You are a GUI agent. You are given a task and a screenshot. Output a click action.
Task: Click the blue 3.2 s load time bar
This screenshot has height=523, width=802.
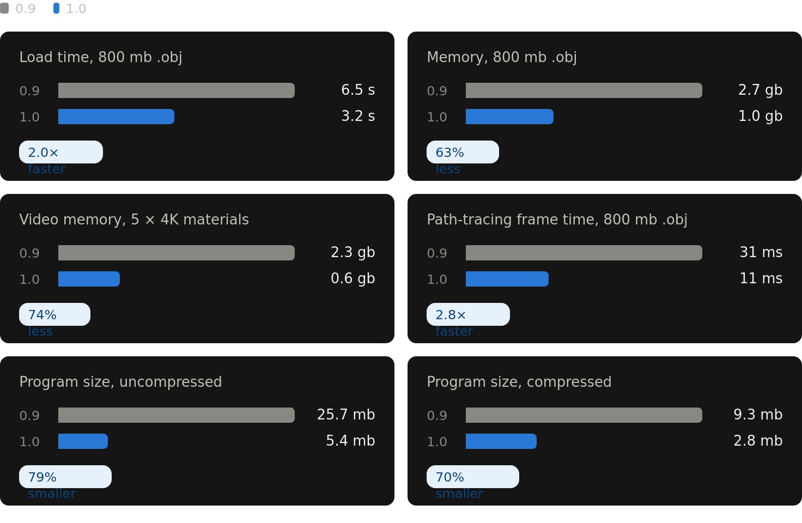[116, 117]
